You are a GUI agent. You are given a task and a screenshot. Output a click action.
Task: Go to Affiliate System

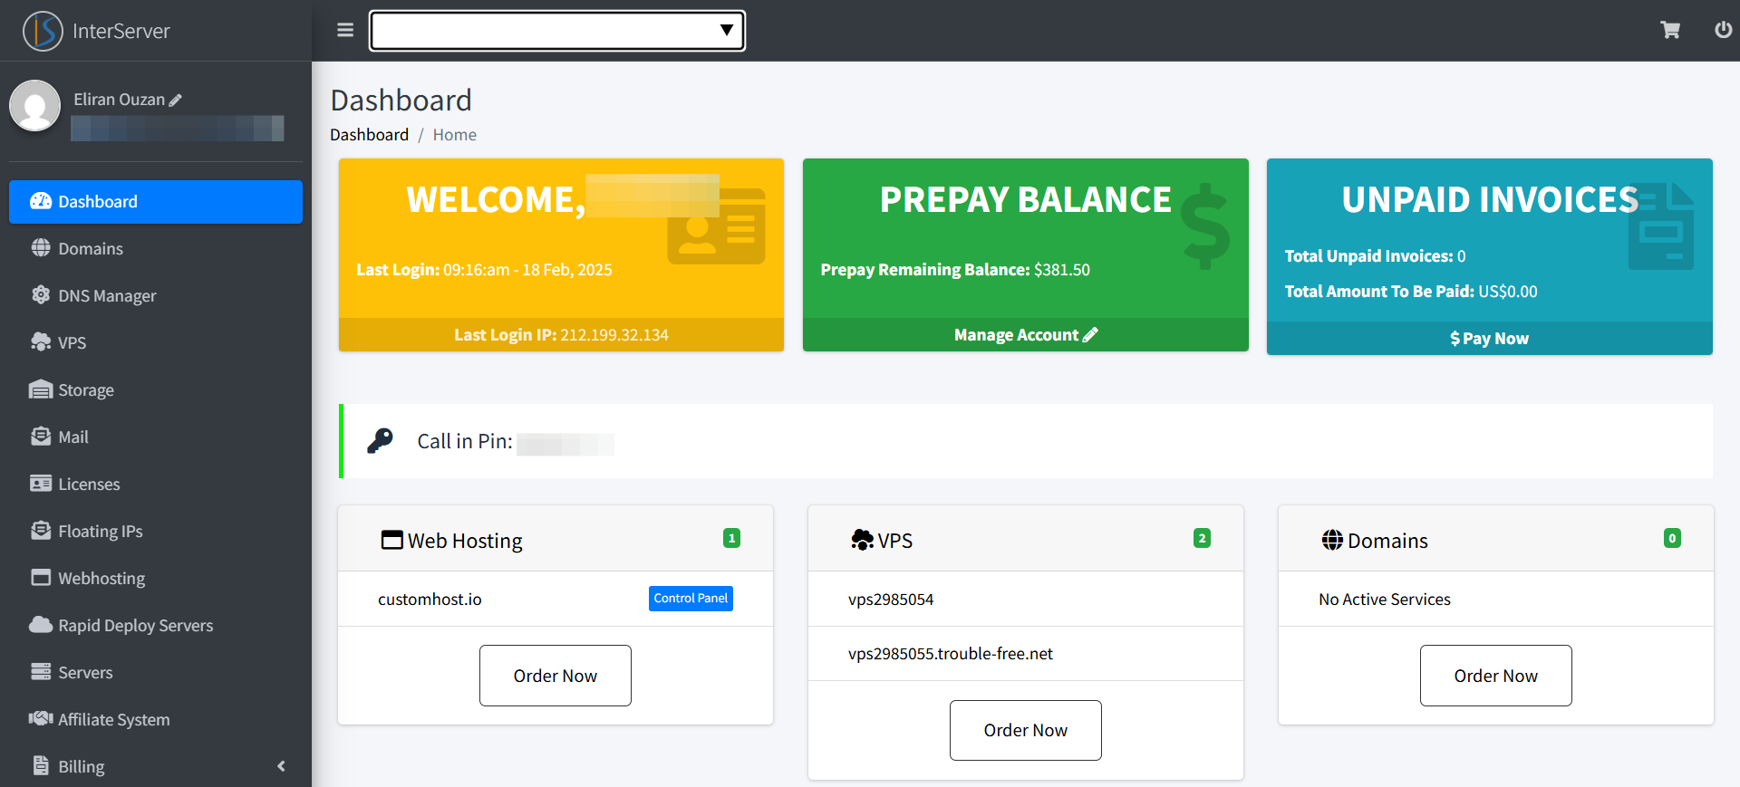pyautogui.click(x=156, y=720)
